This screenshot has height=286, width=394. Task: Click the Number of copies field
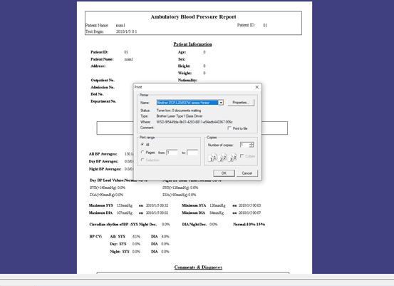click(244, 145)
